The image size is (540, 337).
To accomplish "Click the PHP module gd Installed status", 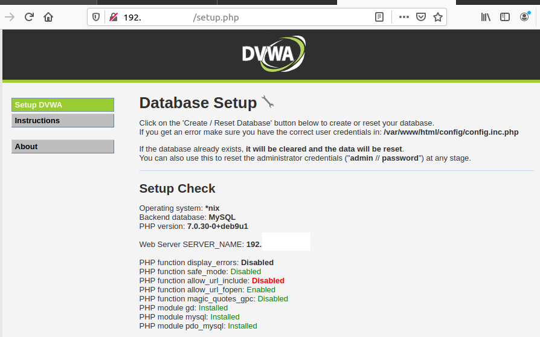I will pyautogui.click(x=213, y=308).
